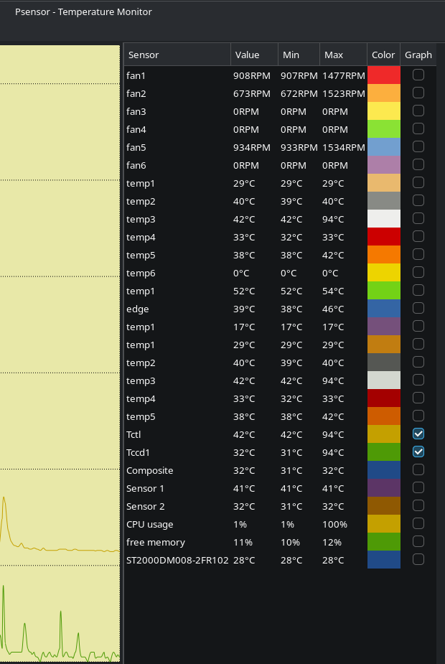Image resolution: width=445 pixels, height=664 pixels.
Task: Enable graph for Sensor 2
Action: [418, 505]
